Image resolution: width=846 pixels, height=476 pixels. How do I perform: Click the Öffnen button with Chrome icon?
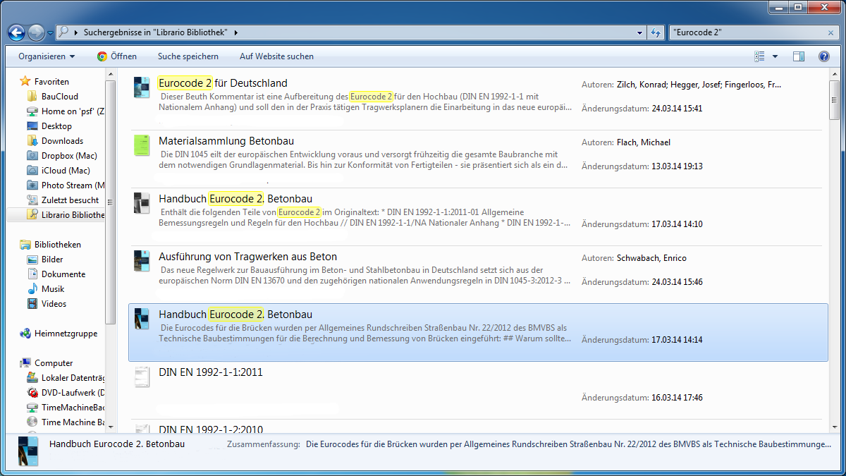pyautogui.click(x=117, y=56)
